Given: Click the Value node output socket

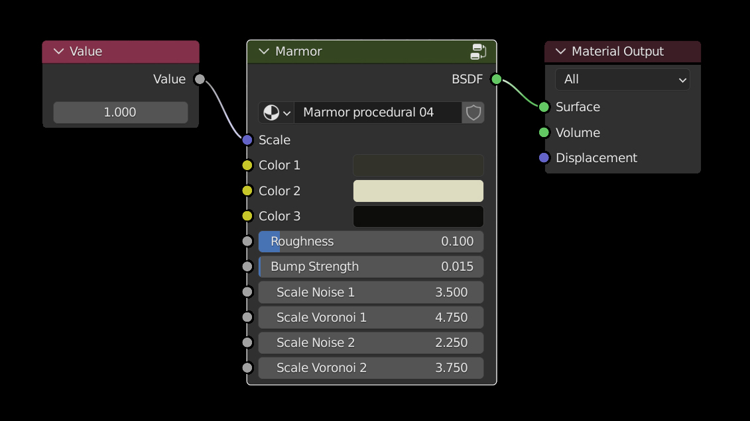Looking at the screenshot, I should [x=200, y=79].
